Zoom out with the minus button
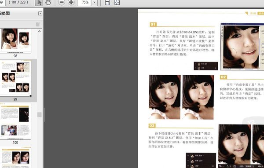The width and height of the screenshot is (264, 168). pos(62,2)
